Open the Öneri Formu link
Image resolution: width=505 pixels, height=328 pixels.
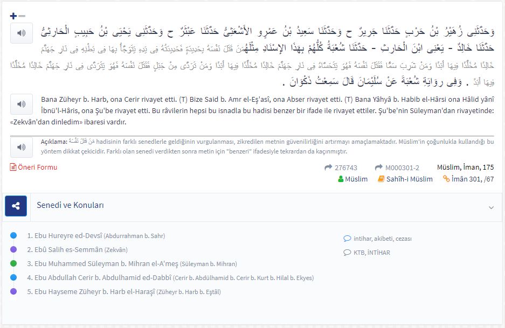coord(33,167)
